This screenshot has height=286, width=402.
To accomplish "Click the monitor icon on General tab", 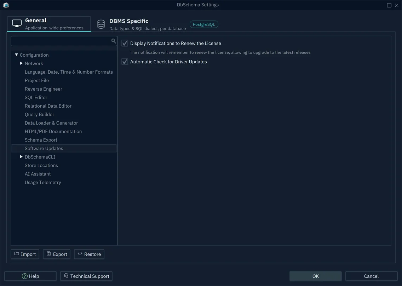I will [17, 23].
